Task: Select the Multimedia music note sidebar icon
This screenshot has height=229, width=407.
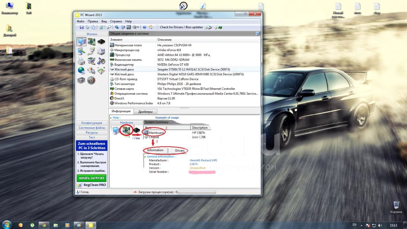Action: pyautogui.click(x=101, y=61)
